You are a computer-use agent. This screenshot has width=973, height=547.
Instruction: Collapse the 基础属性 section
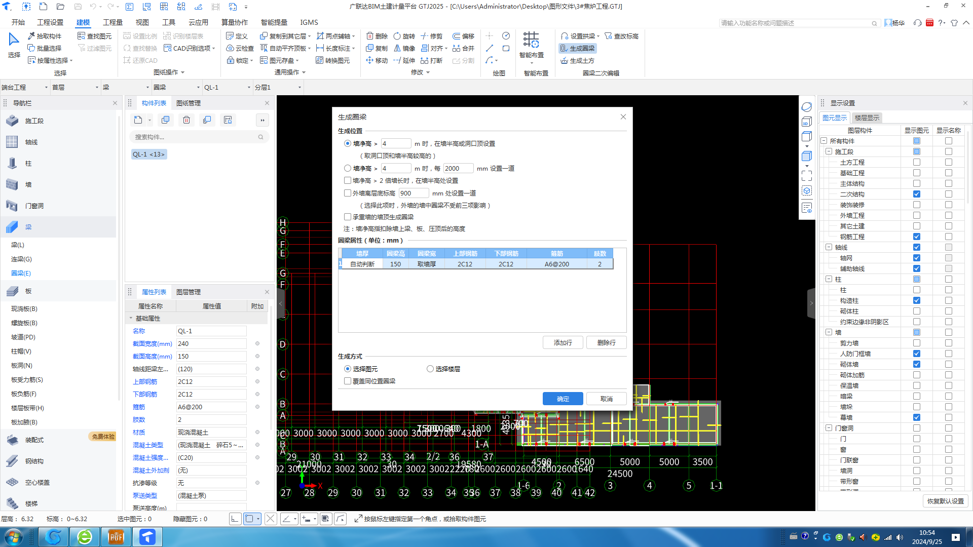[x=131, y=318]
